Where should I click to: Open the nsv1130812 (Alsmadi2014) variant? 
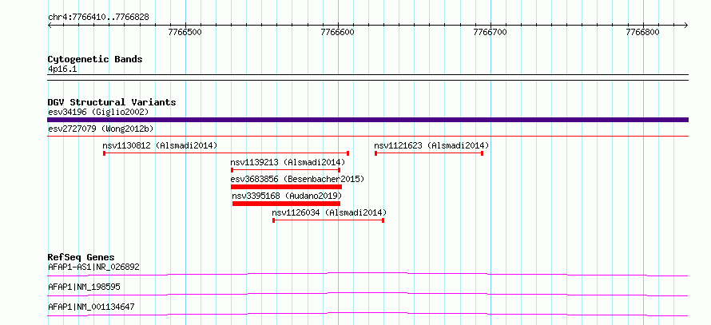click(160, 145)
